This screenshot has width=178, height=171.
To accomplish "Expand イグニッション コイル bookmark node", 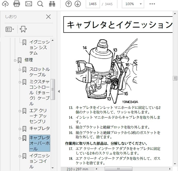I will point(20,156).
